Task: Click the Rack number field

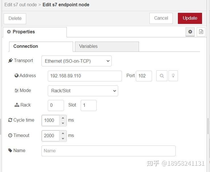Action: point(56,105)
